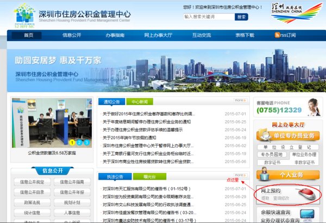Click the Shenzhen China government online logo

[297, 12]
